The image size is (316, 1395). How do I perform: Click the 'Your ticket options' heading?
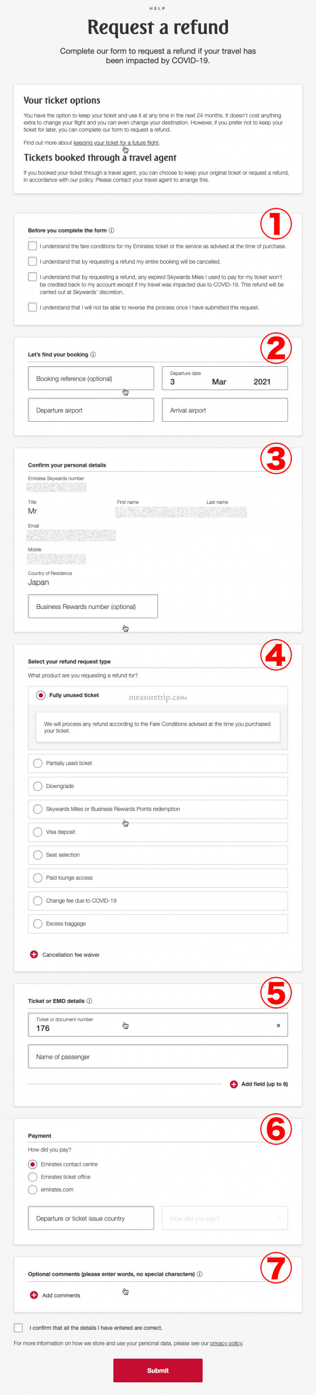point(62,100)
